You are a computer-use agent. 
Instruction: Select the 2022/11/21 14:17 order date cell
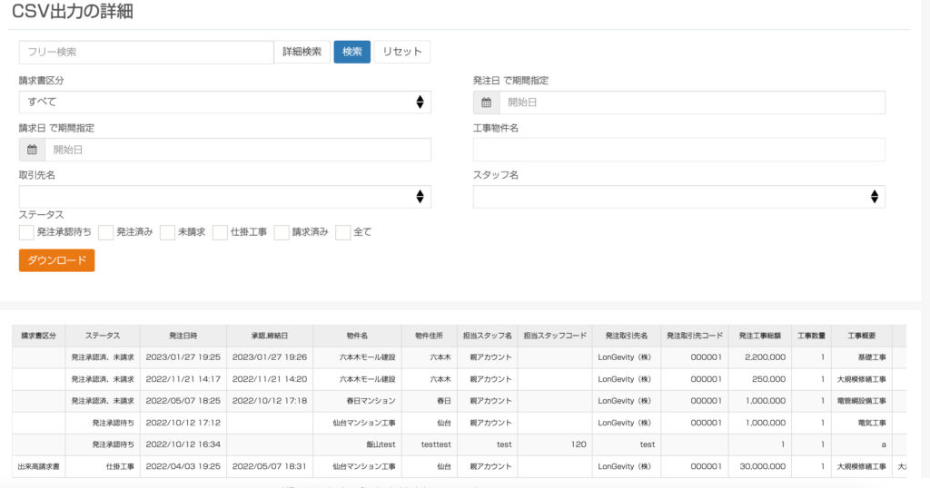point(183,380)
